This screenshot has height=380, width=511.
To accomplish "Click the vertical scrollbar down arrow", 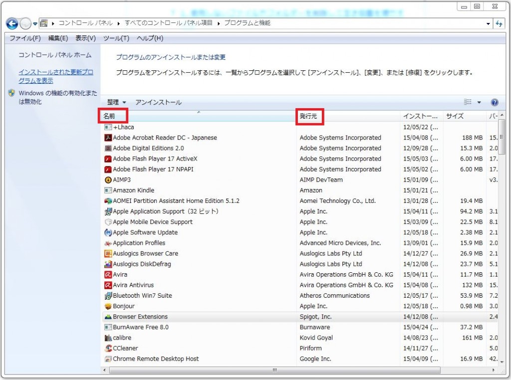I will (502, 362).
